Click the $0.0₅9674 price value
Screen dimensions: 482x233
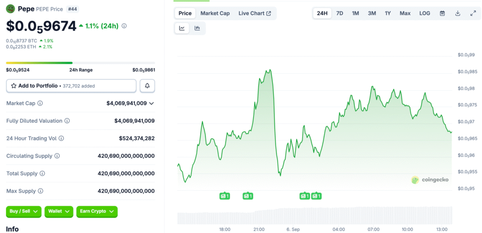pyautogui.click(x=41, y=26)
